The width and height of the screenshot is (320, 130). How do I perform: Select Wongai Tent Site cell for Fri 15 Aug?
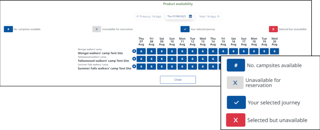click(223, 51)
